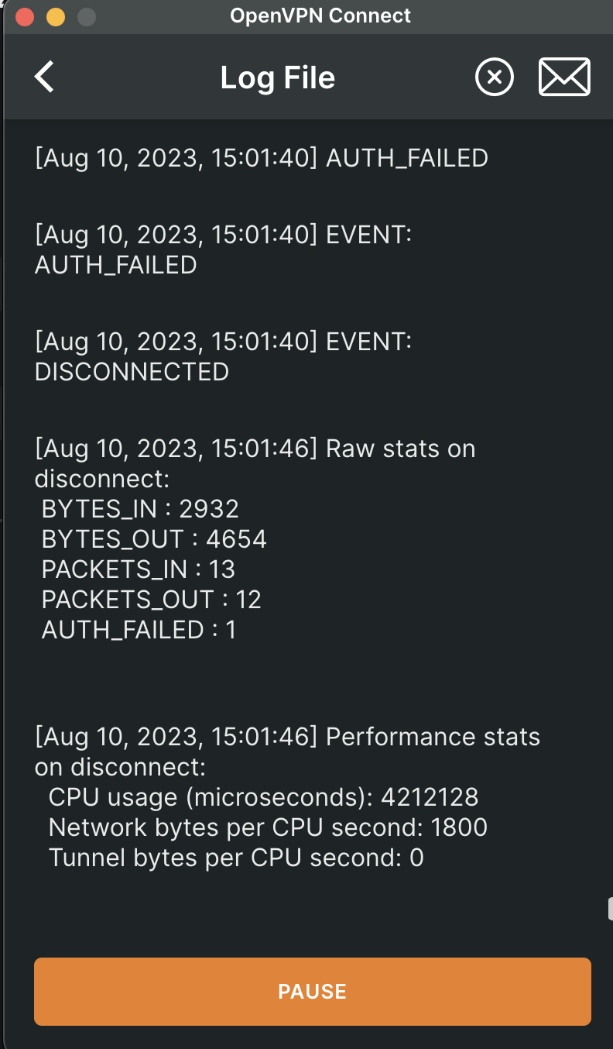Screen dimensions: 613x1049
Task: Click the Log File header title
Action: click(x=277, y=77)
